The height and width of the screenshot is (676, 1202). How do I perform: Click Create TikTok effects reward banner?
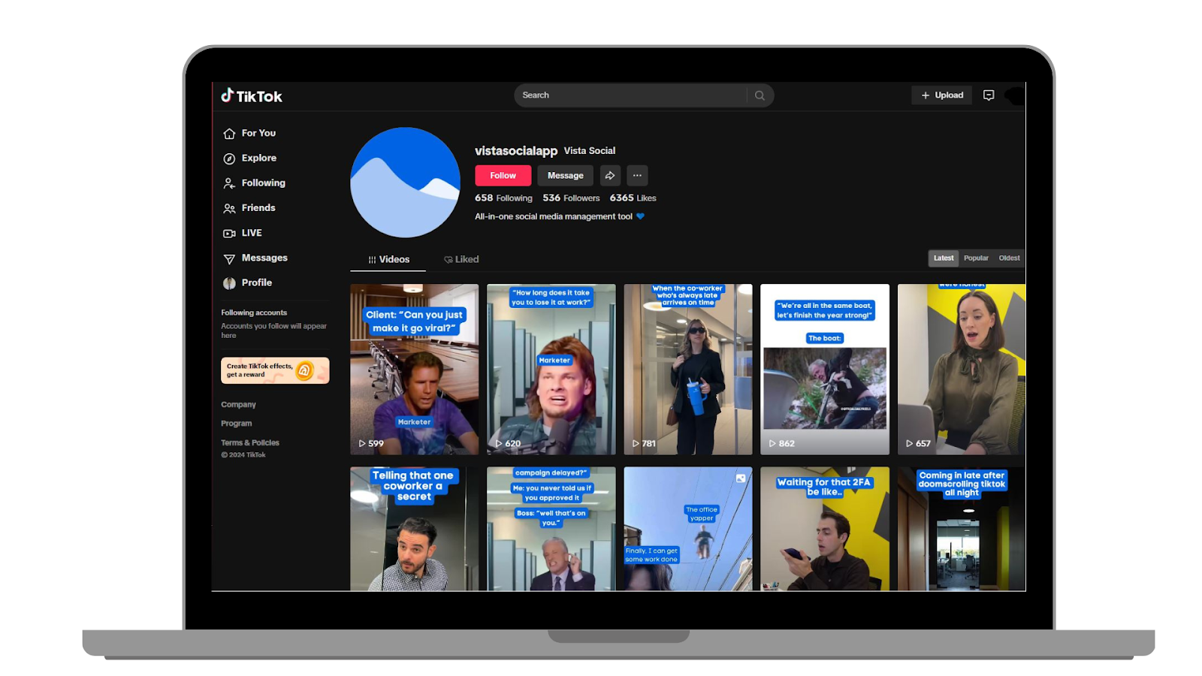click(275, 370)
